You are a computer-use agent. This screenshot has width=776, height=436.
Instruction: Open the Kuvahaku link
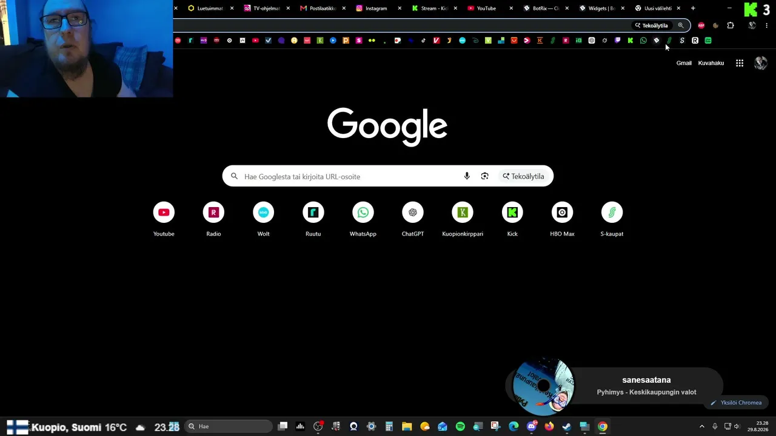[x=711, y=63]
